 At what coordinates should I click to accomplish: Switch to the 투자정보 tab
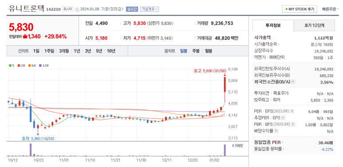[273, 25]
